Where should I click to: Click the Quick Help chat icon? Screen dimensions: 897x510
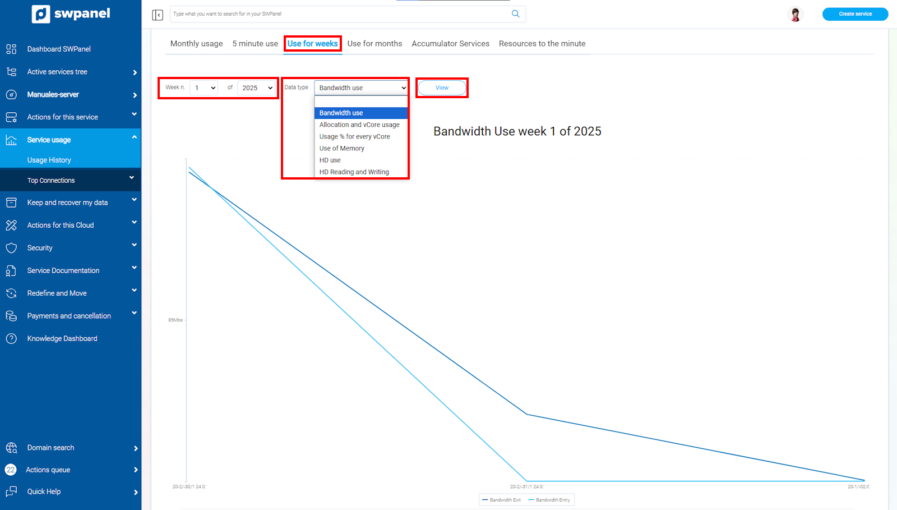pos(11,491)
